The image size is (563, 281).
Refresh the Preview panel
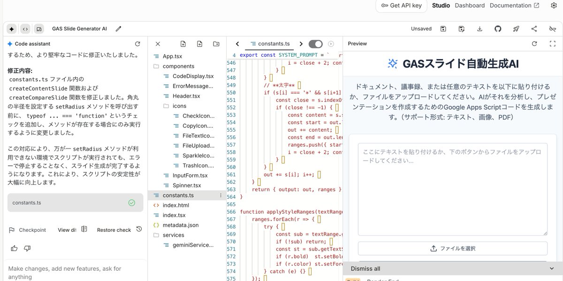click(534, 44)
